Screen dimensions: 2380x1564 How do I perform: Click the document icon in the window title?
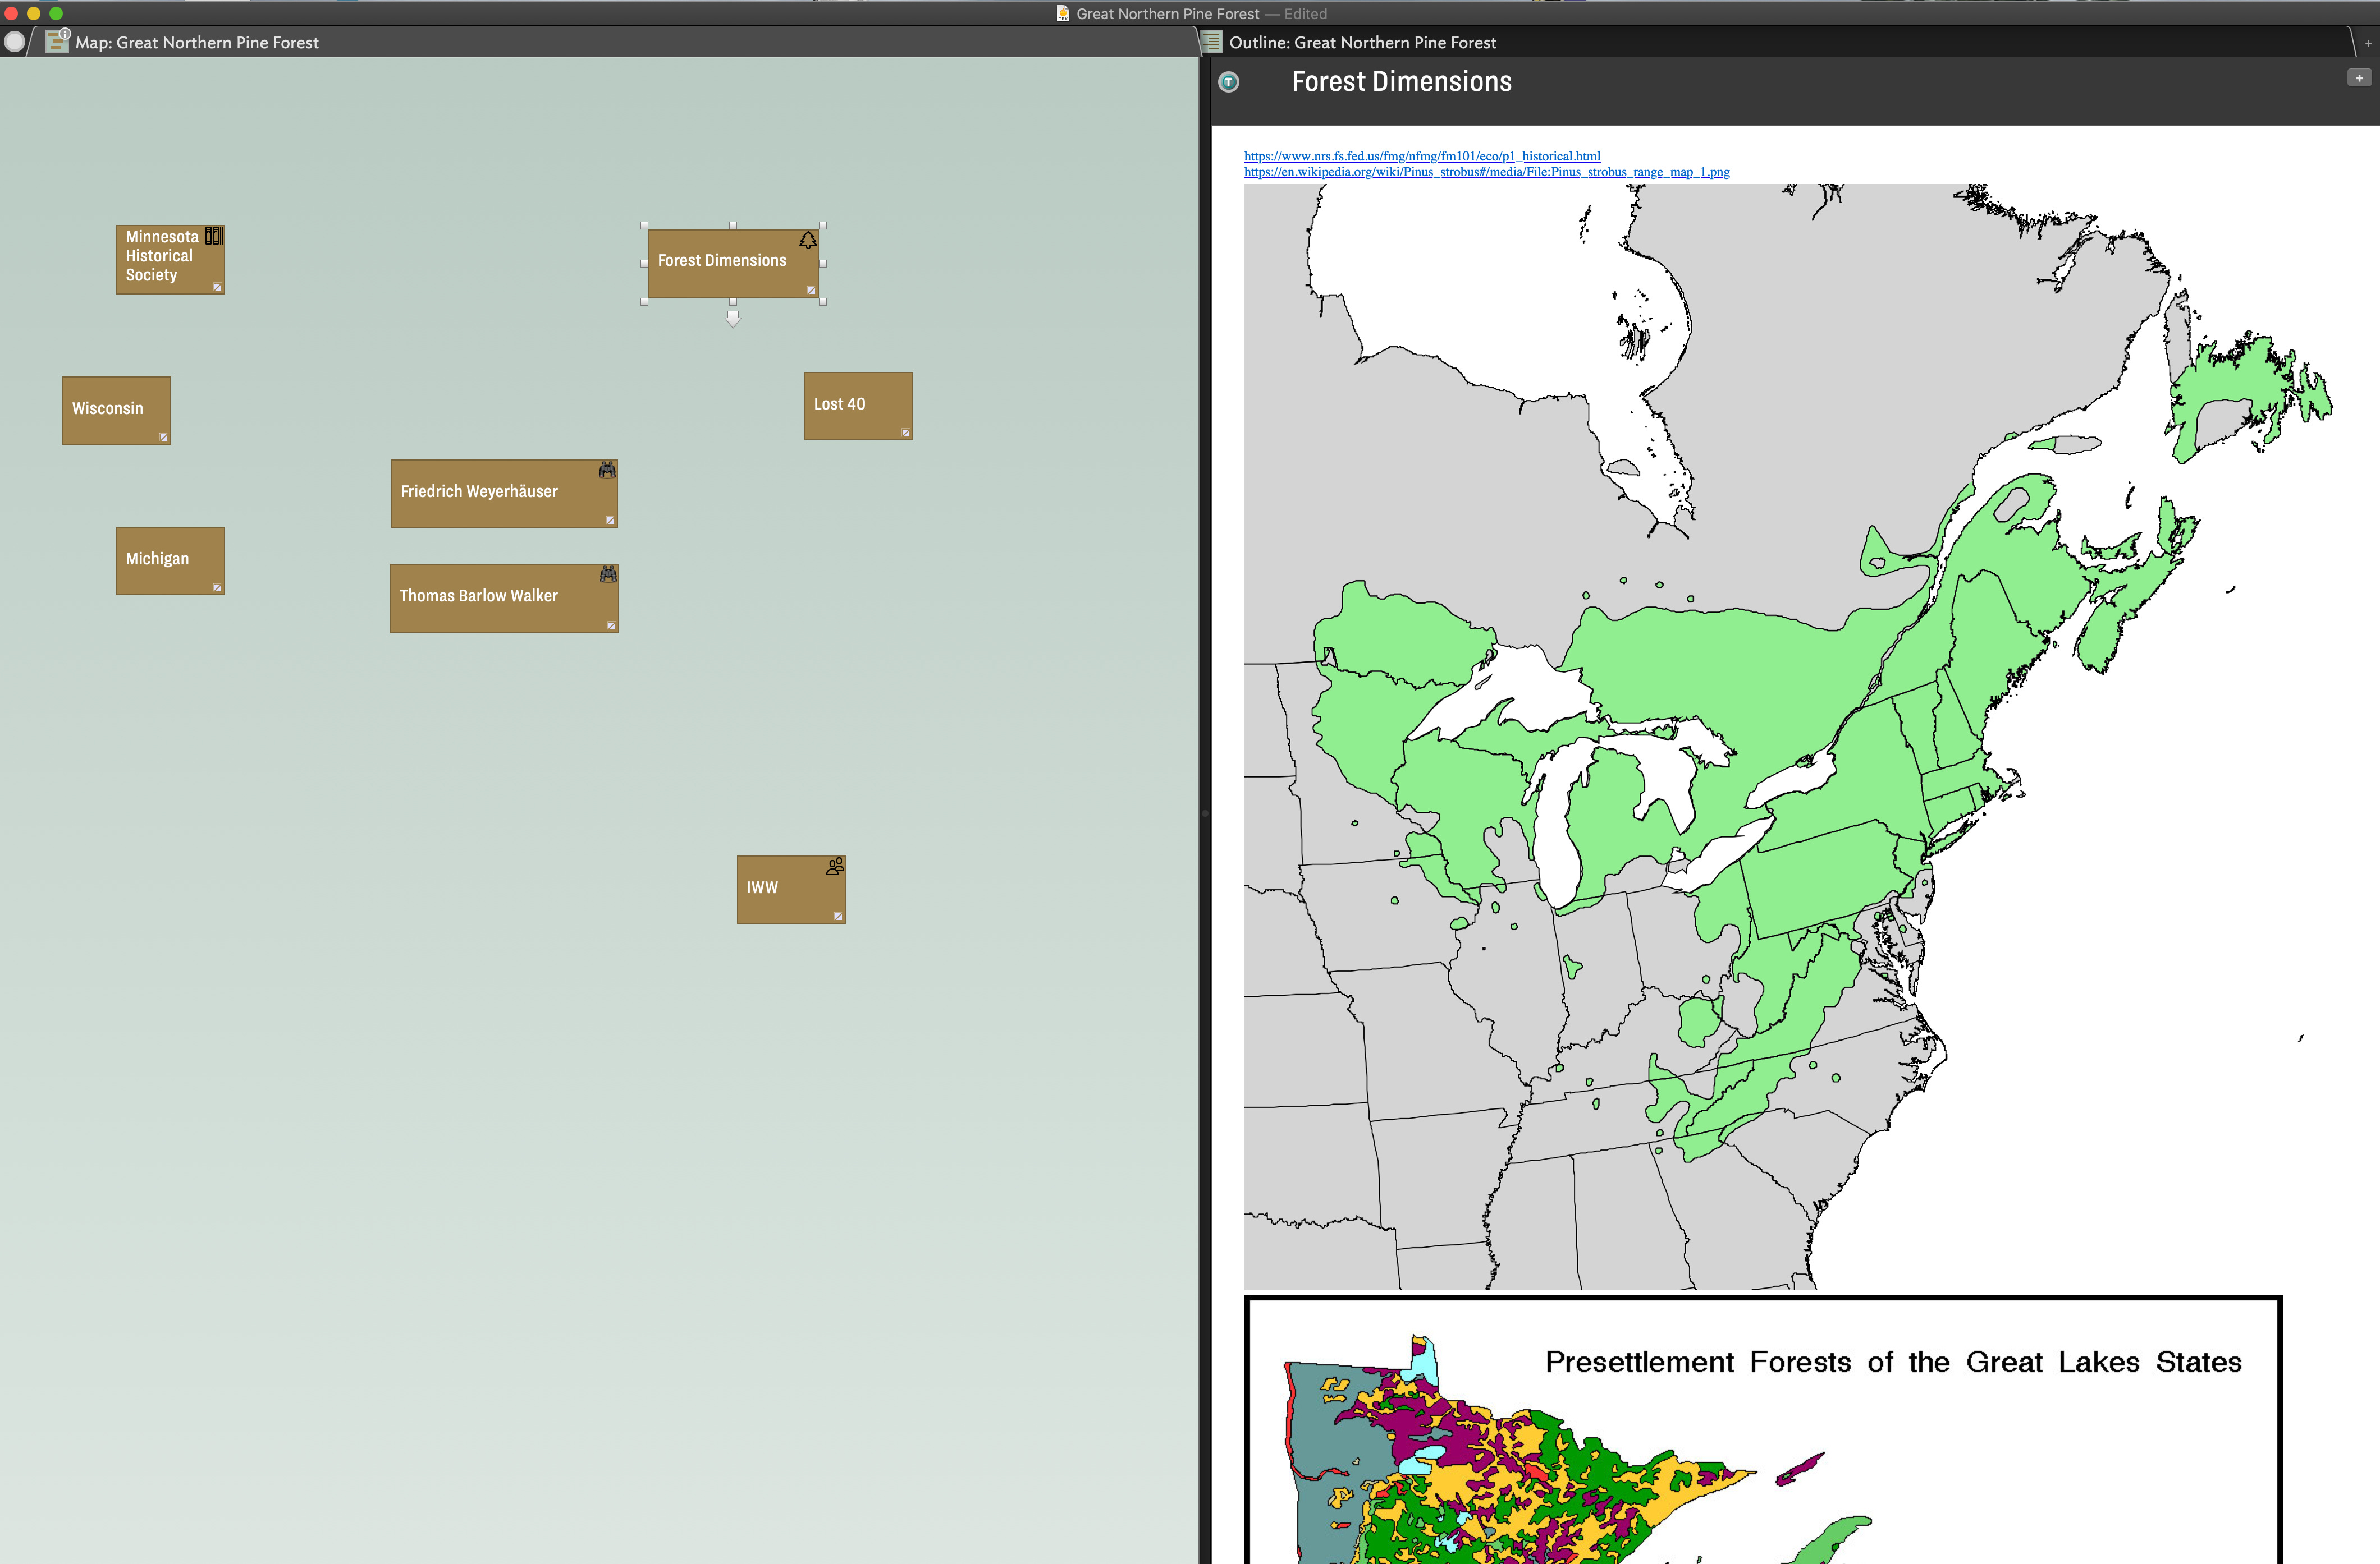tap(1063, 13)
